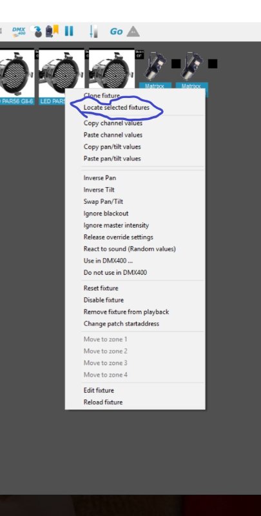Choose Locate selected fixtures menu entry
Image resolution: width=261 pixels, height=516 pixels.
coord(117,107)
